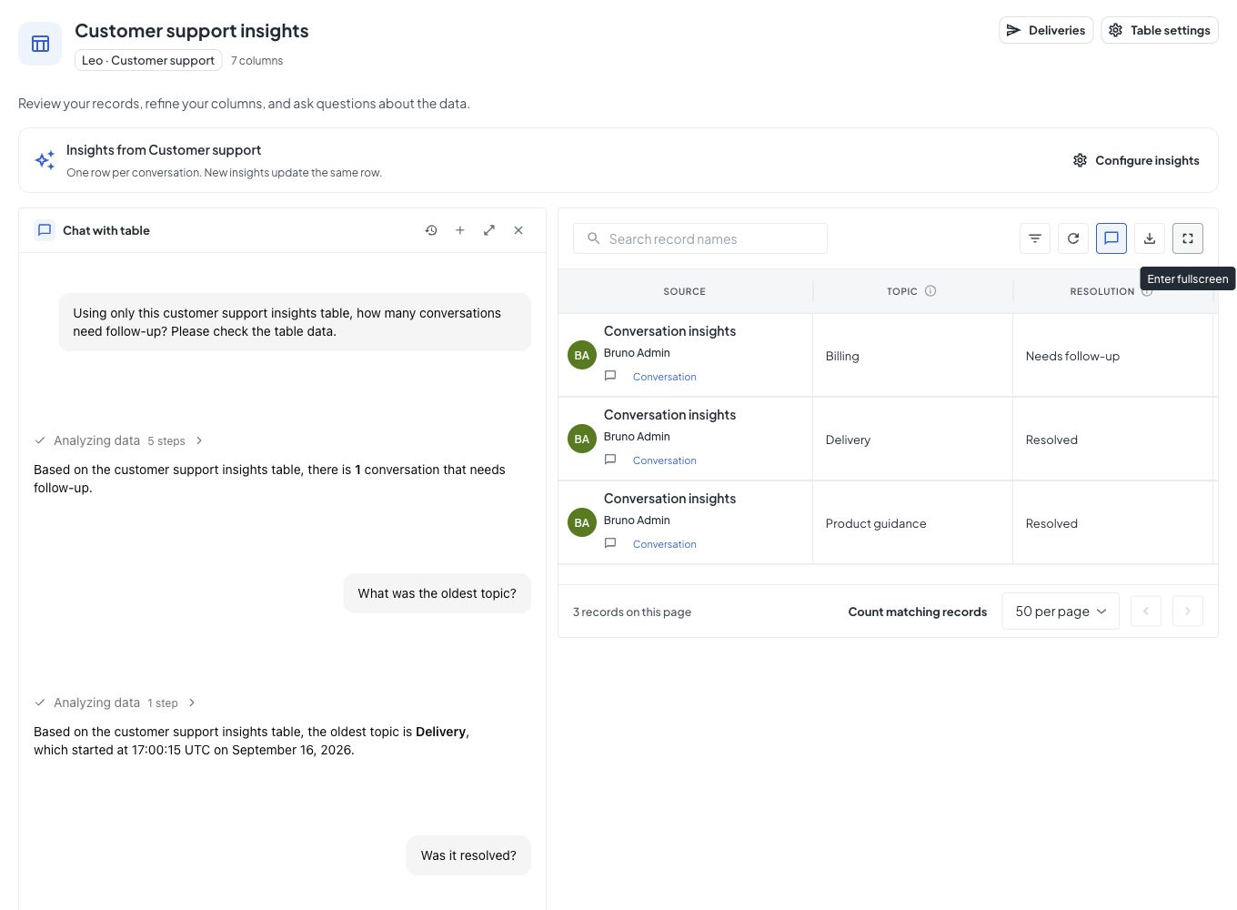Select the Needs follow-up cell
The image size is (1237, 910).
point(1112,356)
